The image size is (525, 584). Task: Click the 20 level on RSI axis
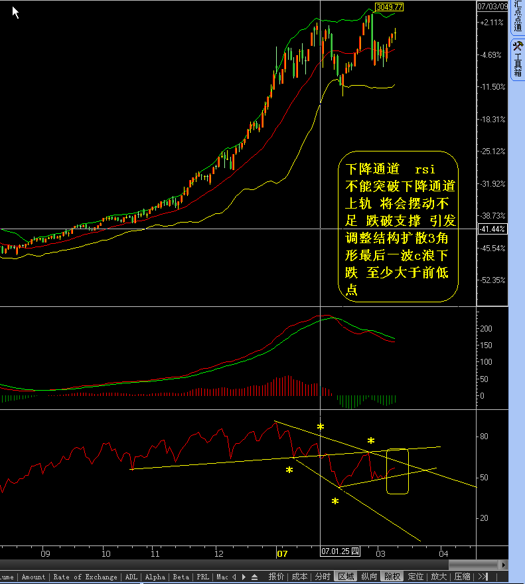click(x=484, y=518)
